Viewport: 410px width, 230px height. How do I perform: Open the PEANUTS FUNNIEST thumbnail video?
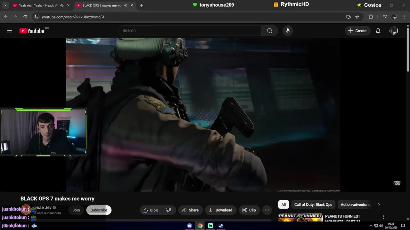(x=300, y=218)
